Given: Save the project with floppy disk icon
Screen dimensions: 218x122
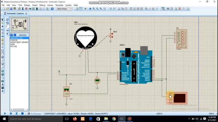Looking at the screenshot, I should point(11,9).
